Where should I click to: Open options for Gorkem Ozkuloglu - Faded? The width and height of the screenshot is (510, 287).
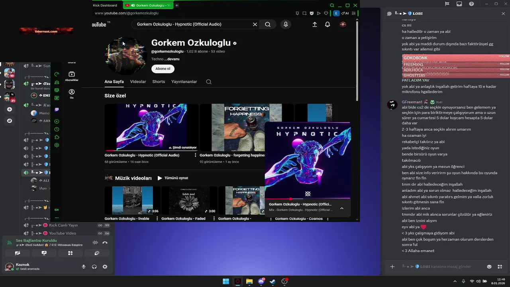pos(214,218)
